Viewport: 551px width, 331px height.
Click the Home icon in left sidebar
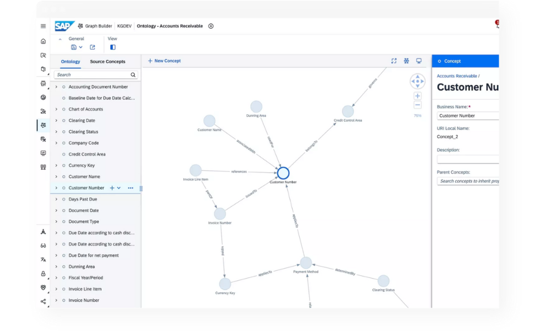click(x=44, y=41)
